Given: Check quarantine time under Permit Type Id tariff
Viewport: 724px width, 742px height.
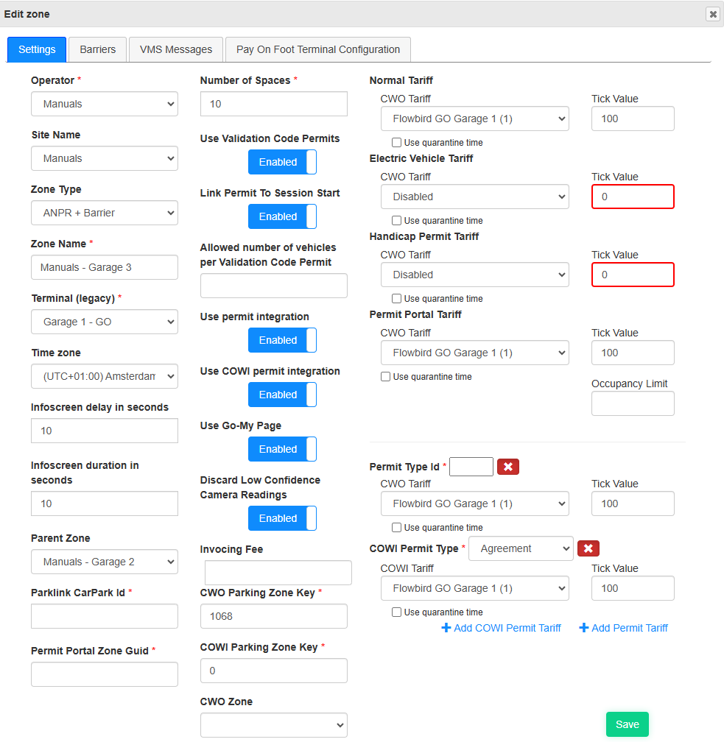Looking at the screenshot, I should point(397,527).
